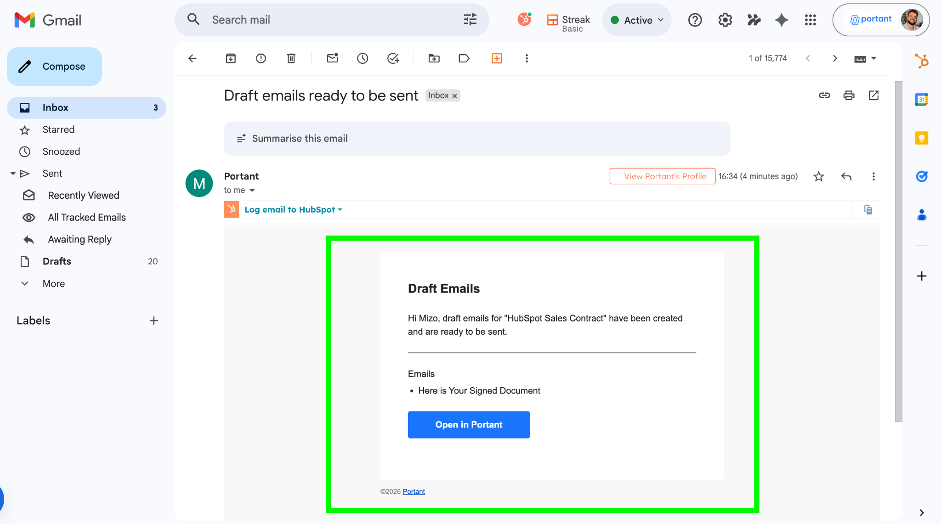The height and width of the screenshot is (524, 941).
Task: Follow the Portant footer link
Action: click(414, 492)
